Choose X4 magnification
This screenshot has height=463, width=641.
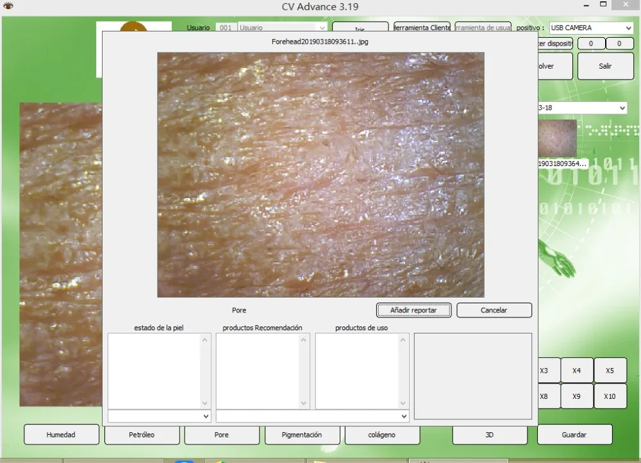577,371
